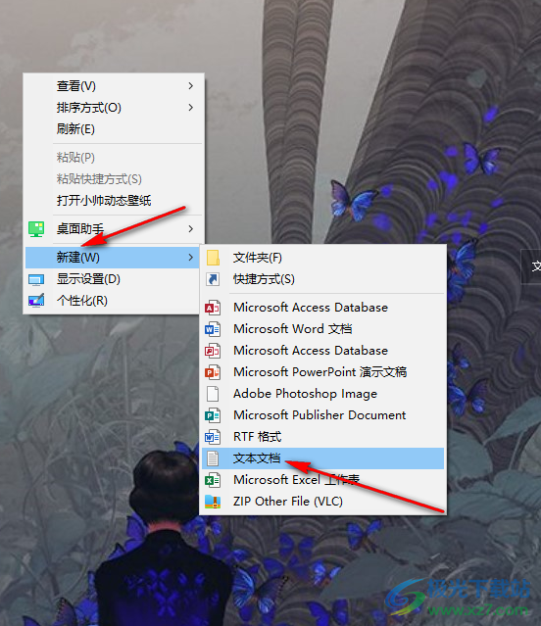Click the second Access Database icon with outlined logo
This screenshot has height=626, width=541.
click(x=213, y=351)
